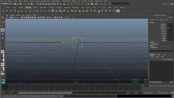
Task: Click the yellow light bulb viewport icon
Action: (47, 17)
